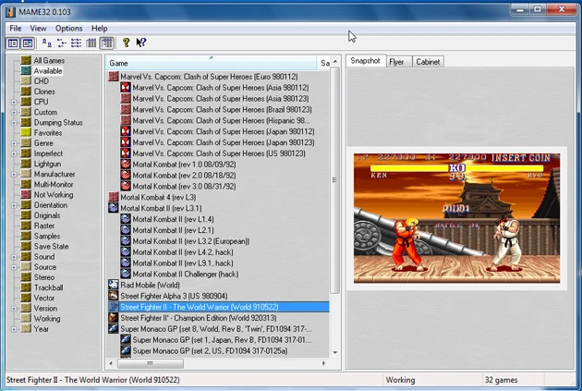Select the Lightgun folder
This screenshot has height=391, width=582.
point(47,165)
